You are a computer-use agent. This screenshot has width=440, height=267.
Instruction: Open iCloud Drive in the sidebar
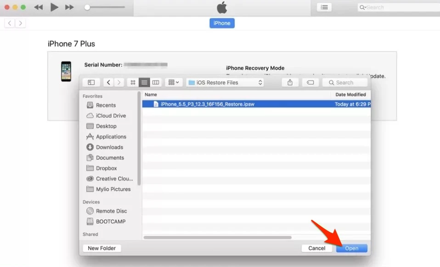[111, 115]
